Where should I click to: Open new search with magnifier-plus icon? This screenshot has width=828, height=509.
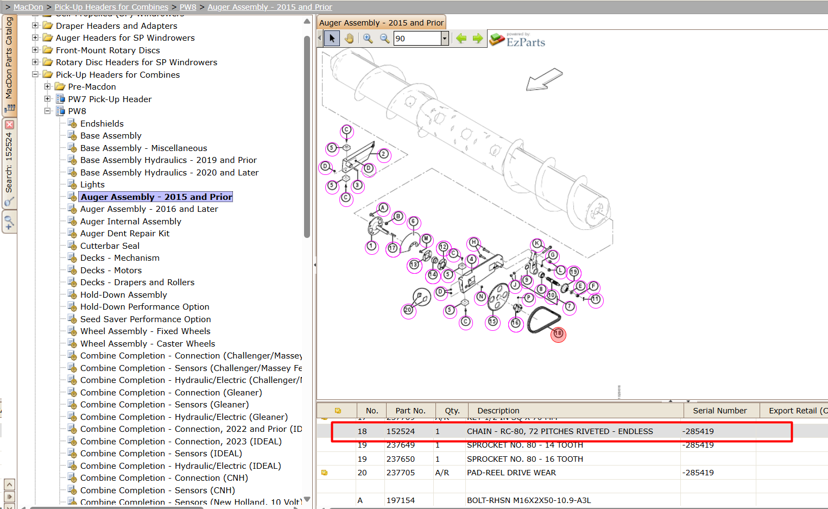[9, 222]
